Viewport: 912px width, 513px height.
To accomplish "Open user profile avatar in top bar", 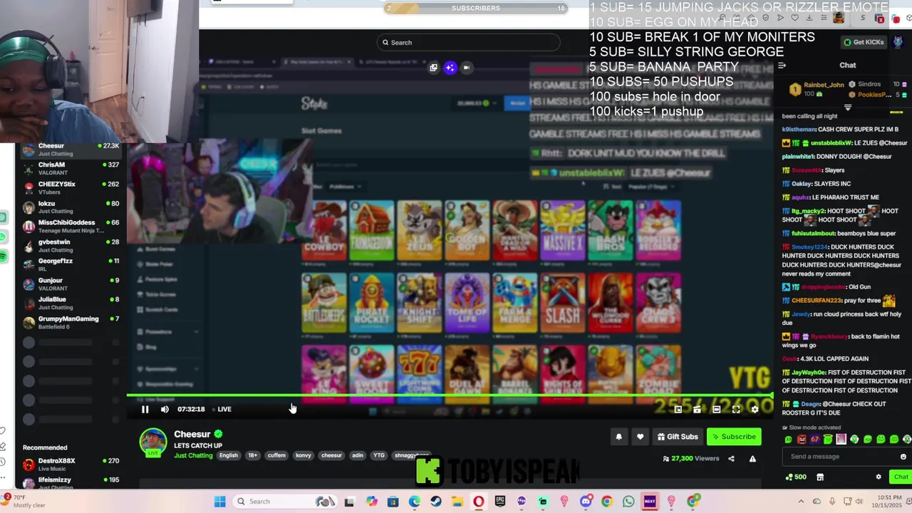I will (898, 42).
